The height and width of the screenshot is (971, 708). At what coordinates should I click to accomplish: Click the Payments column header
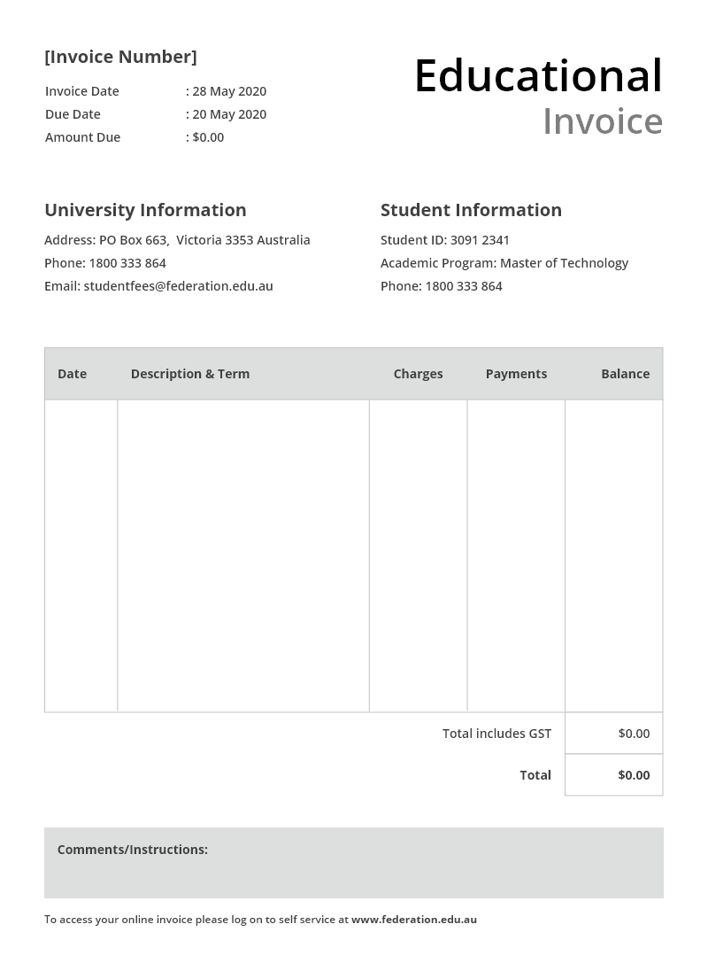(516, 374)
